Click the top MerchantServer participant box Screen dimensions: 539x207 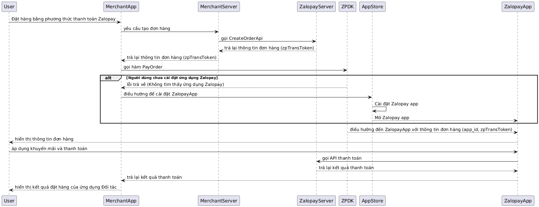[218, 7]
